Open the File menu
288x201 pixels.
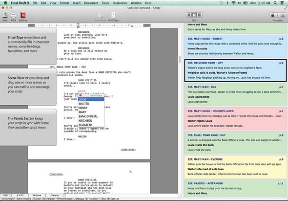tap(35, 3)
